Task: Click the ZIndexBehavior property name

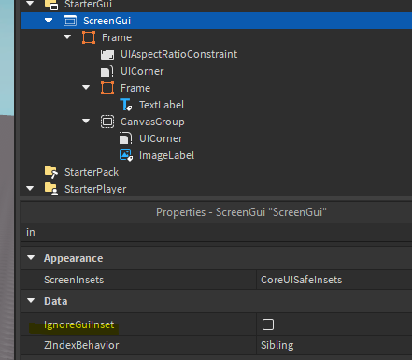Action: 81,345
